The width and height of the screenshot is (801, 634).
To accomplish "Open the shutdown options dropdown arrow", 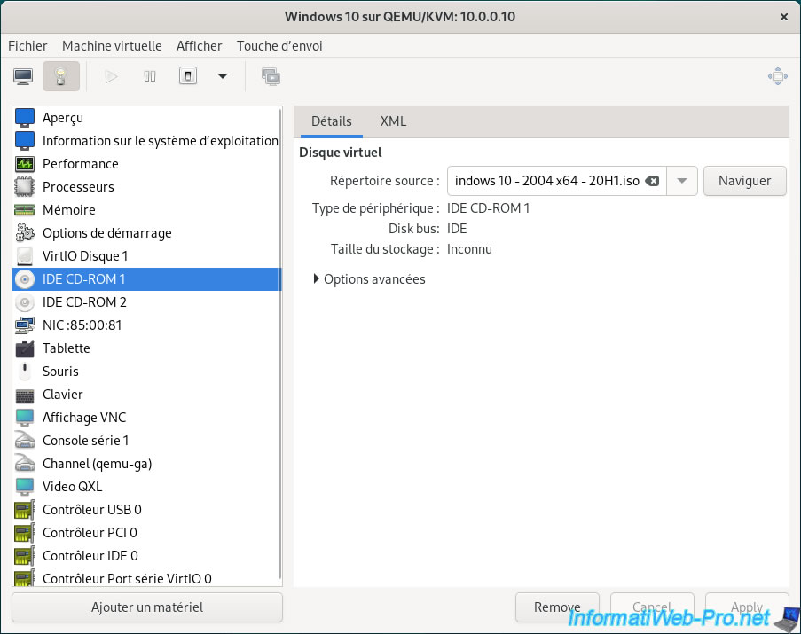I will point(223,76).
